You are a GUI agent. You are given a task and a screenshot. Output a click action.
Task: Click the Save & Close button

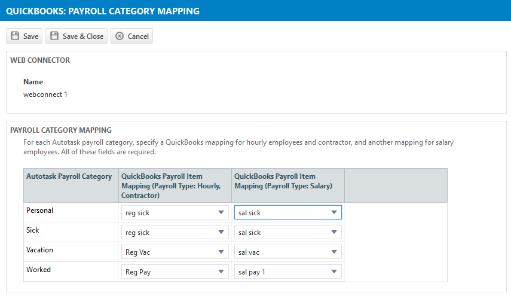(x=77, y=36)
